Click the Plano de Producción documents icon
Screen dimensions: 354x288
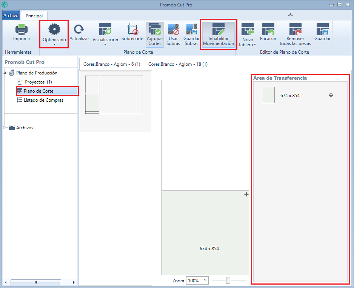(x=12, y=73)
